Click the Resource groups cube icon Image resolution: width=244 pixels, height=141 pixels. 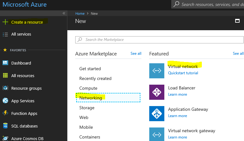pos(5,88)
